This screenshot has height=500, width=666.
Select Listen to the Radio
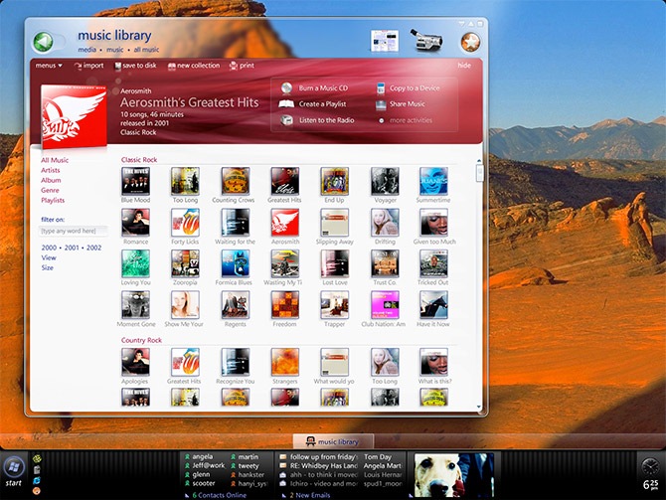click(x=325, y=120)
